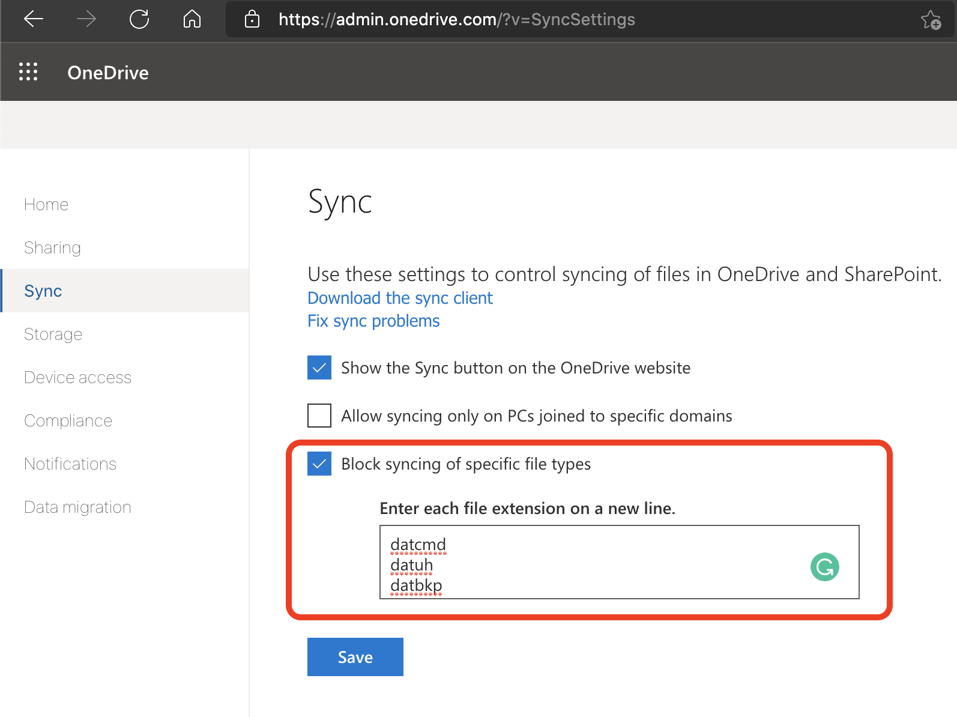Open the app launcher grid icon
This screenshot has height=717, width=957.
point(28,71)
